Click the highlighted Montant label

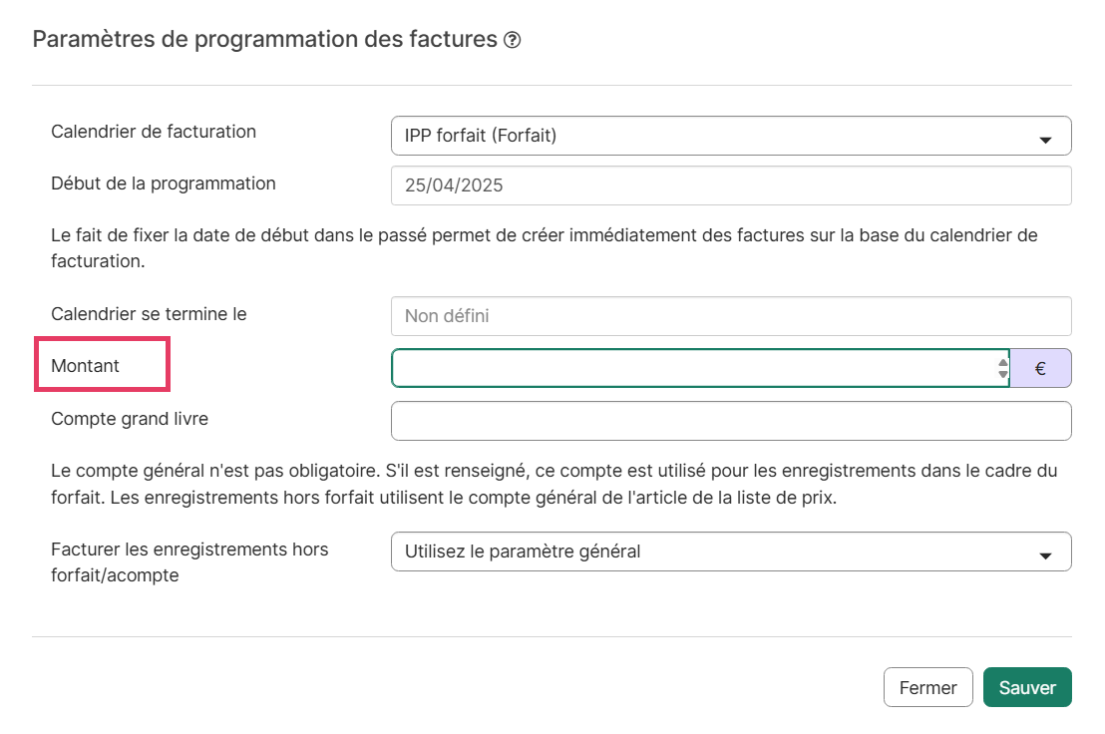coord(86,366)
